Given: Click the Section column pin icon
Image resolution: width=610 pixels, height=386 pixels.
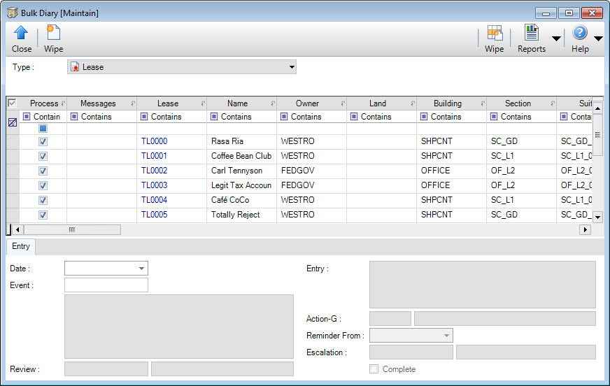Looking at the screenshot, I should point(553,103).
